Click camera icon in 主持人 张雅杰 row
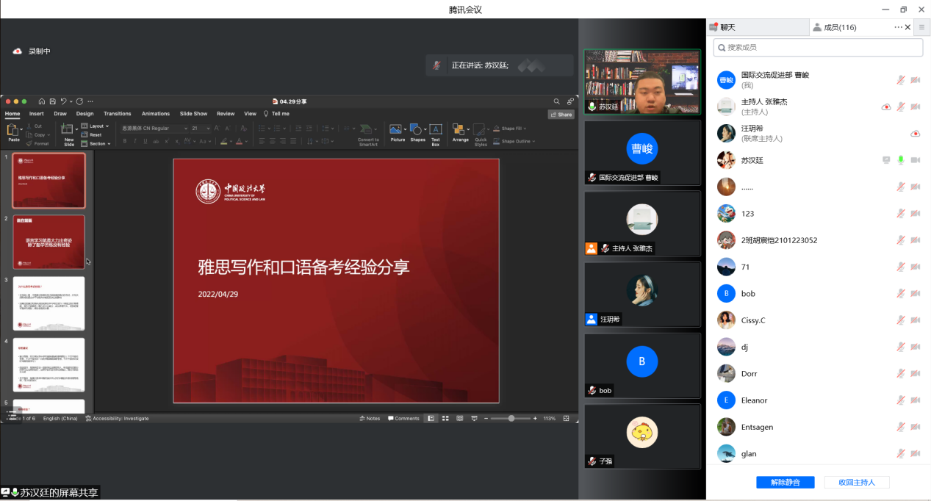 [x=916, y=107]
